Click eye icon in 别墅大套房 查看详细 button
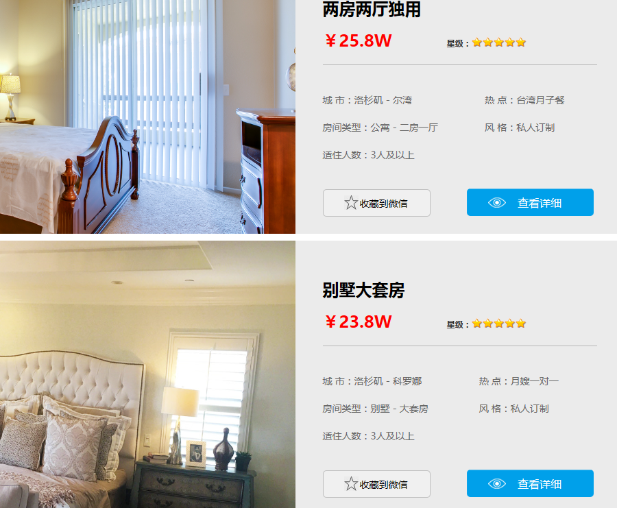Image resolution: width=617 pixels, height=508 pixels. point(496,483)
